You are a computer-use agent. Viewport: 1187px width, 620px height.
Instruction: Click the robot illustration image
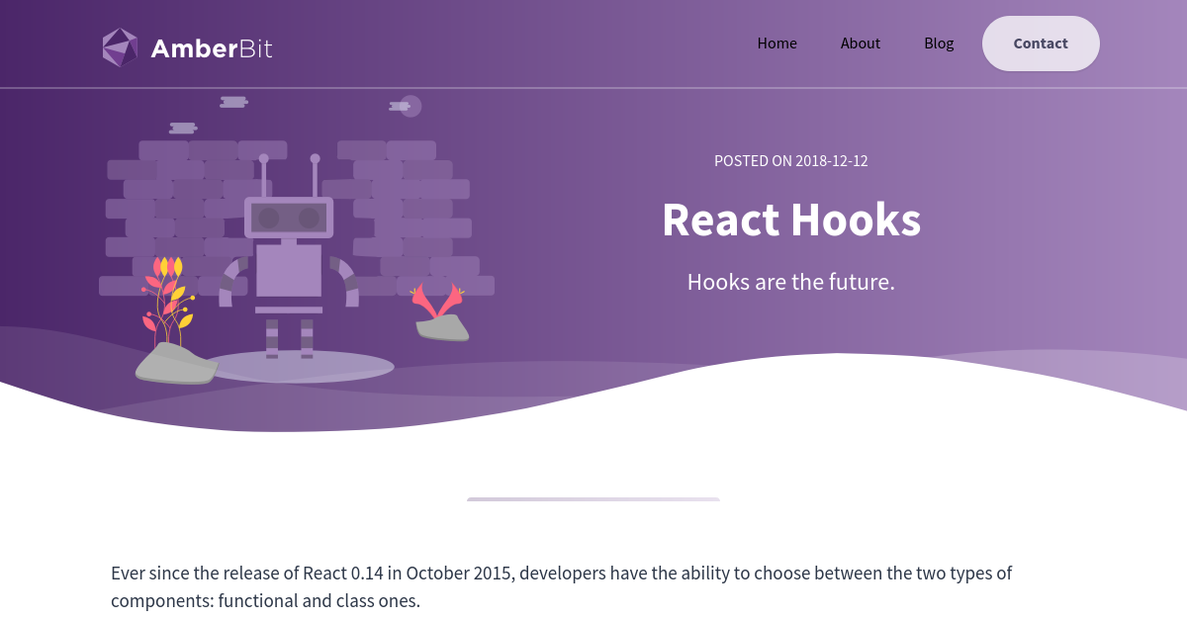coord(297,240)
